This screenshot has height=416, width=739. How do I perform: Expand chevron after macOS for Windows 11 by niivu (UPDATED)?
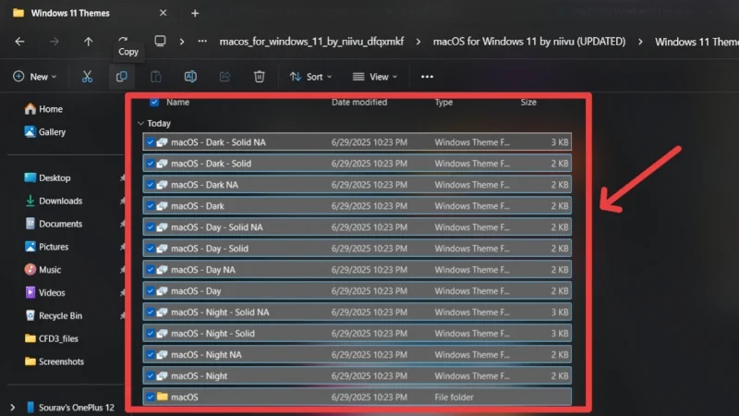(640, 42)
